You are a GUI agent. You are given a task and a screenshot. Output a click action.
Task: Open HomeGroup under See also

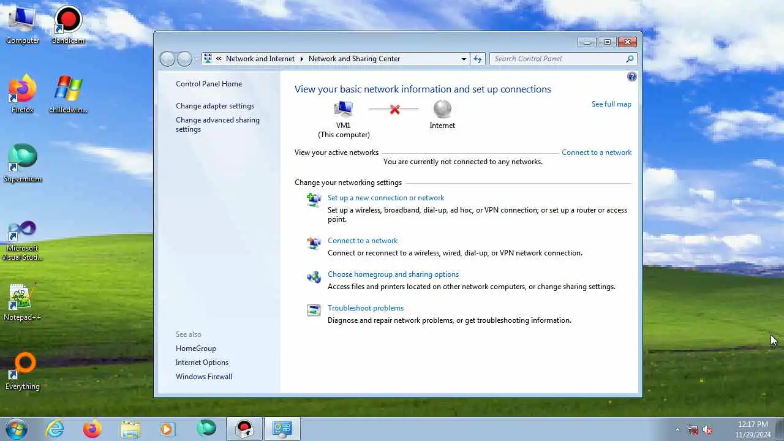pyautogui.click(x=196, y=349)
